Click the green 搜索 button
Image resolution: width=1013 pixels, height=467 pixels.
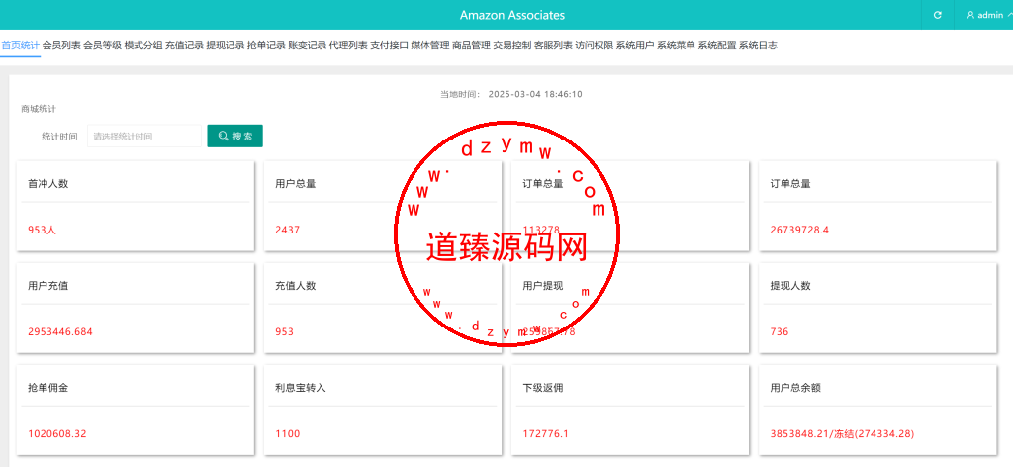coord(234,136)
